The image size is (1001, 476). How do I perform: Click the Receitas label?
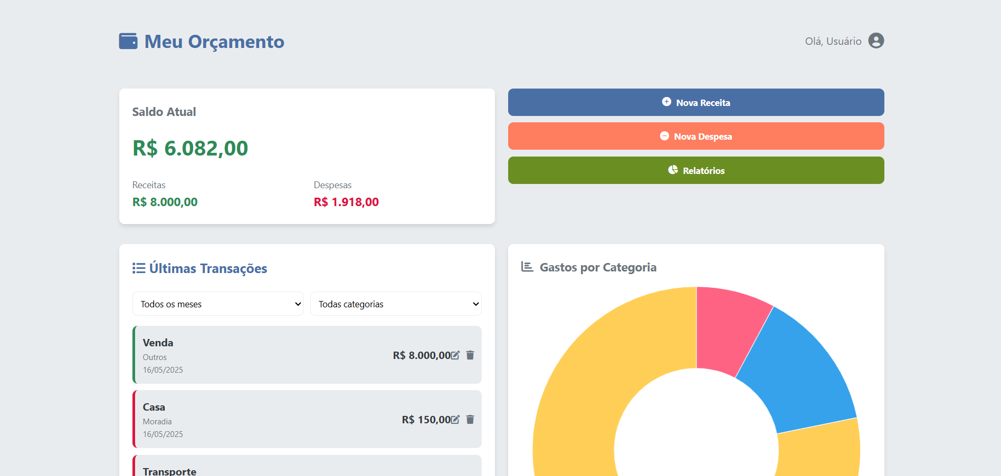coord(149,185)
